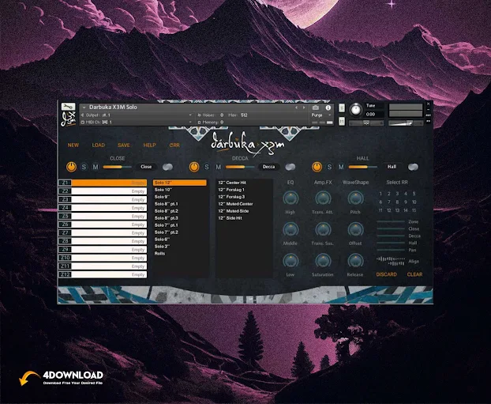Select Solo 10'' in the list
491x404 pixels.
[163, 190]
